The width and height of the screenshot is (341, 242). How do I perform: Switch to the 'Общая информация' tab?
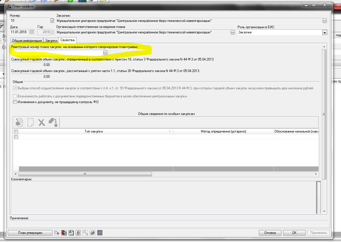(x=27, y=41)
